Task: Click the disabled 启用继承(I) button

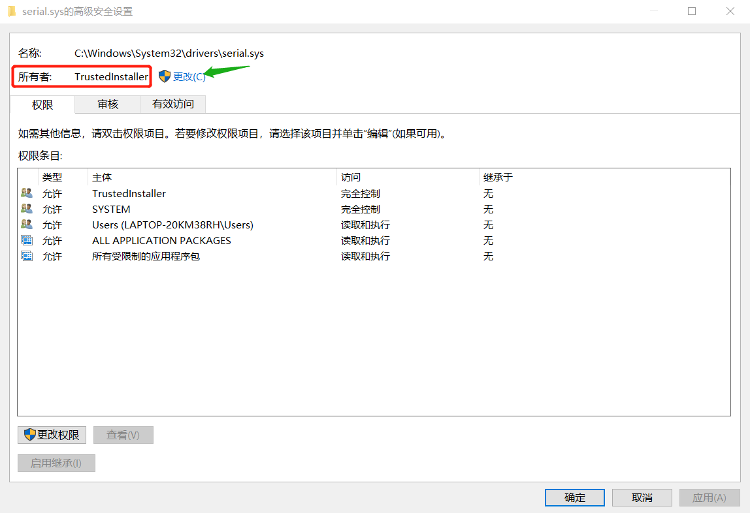Action: [x=56, y=463]
